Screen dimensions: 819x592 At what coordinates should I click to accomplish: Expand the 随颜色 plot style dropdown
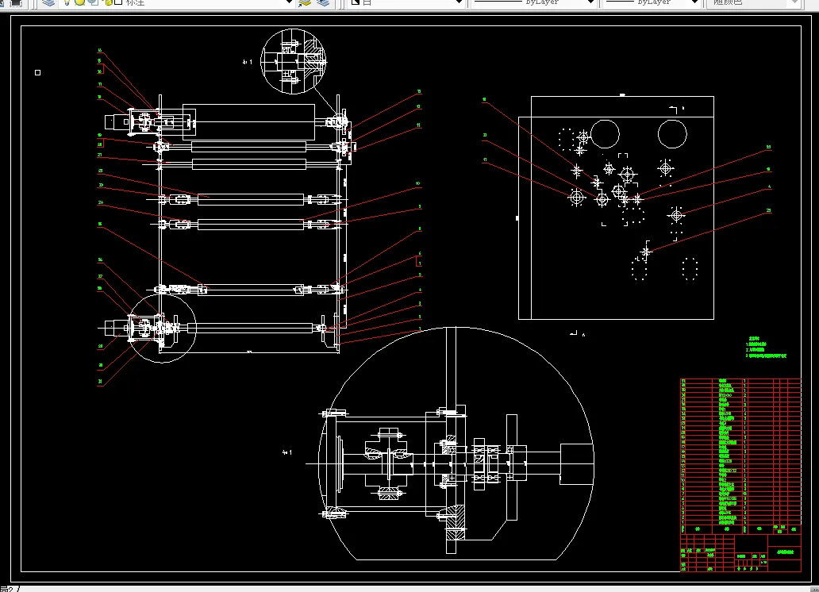(x=794, y=2)
